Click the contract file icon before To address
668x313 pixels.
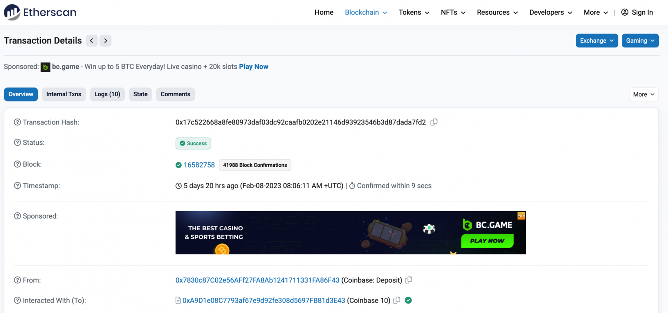178,300
